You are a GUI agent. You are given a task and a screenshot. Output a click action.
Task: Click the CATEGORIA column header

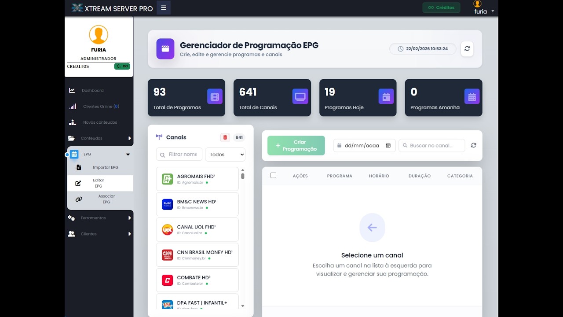460,176
